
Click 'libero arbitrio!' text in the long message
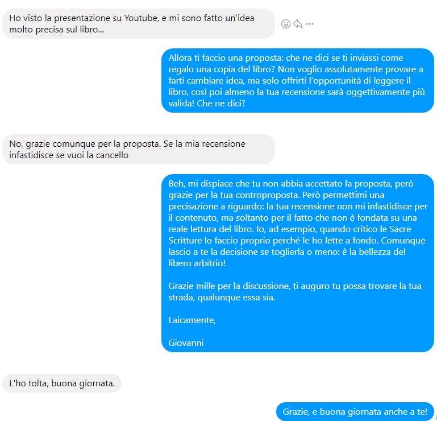click(197, 263)
